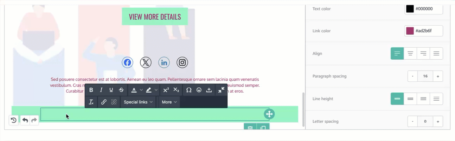Click the strikethrough icon
The width and height of the screenshot is (455, 141).
[x=121, y=90]
